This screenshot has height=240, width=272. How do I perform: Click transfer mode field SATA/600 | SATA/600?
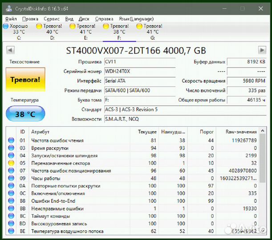[x=140, y=90]
